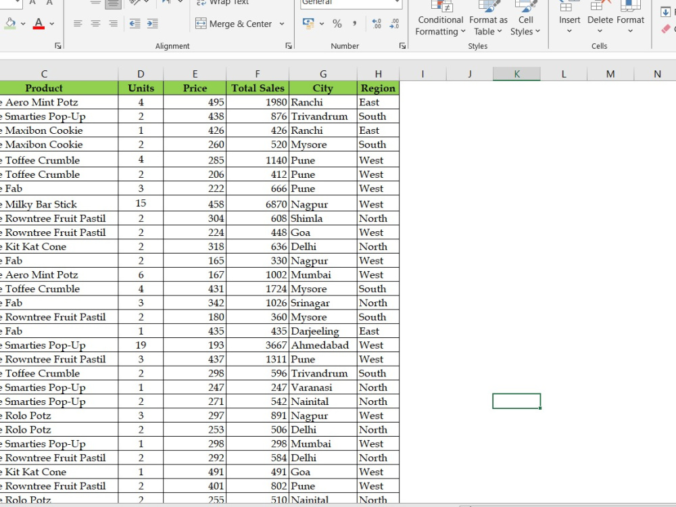Click the Ahmedabad city cell

tap(323, 345)
